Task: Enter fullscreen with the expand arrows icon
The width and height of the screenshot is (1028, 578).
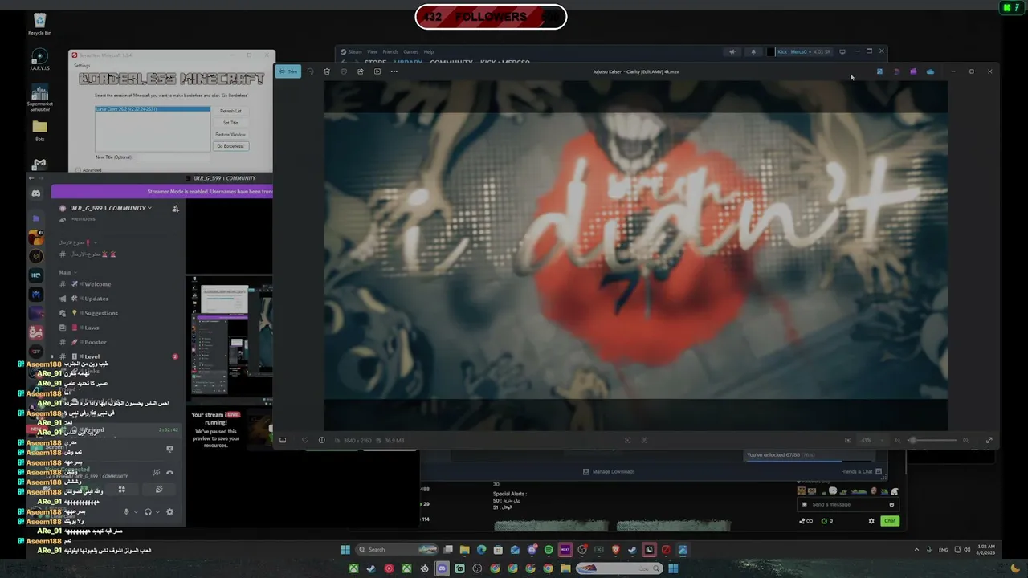Action: pos(989,440)
